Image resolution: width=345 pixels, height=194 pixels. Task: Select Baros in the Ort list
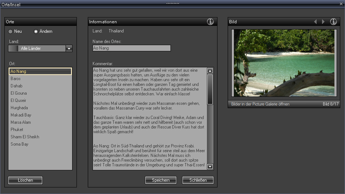(16, 79)
